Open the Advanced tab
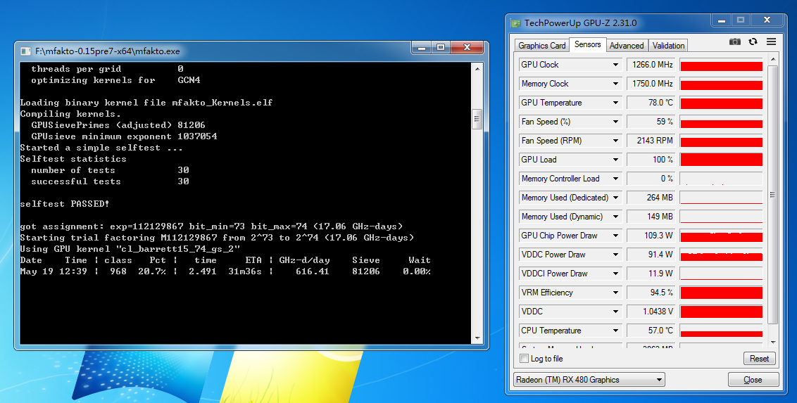 [x=627, y=45]
